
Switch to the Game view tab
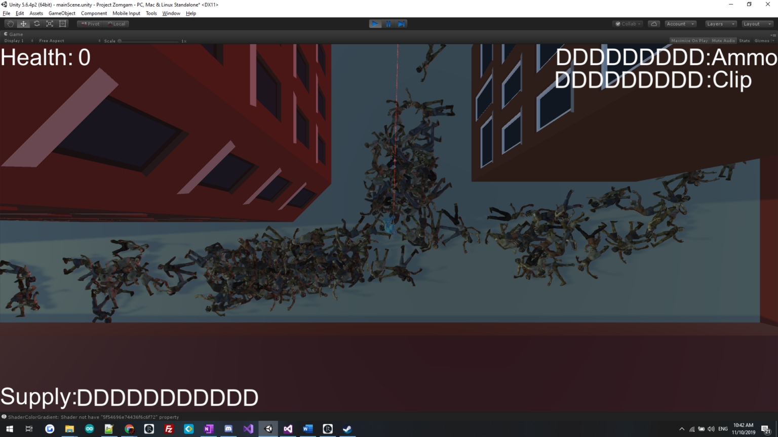[x=13, y=34]
